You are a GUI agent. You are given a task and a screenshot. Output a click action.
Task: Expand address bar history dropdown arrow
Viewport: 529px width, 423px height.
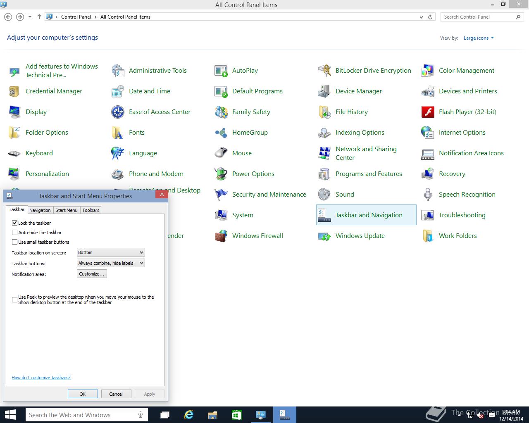click(421, 17)
